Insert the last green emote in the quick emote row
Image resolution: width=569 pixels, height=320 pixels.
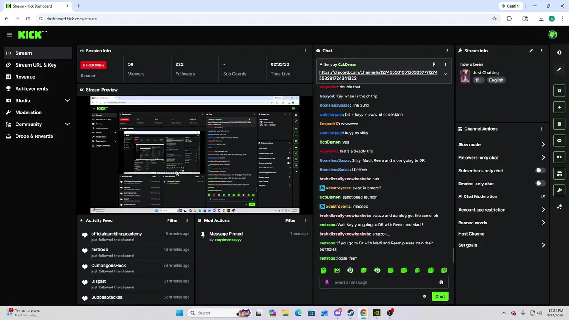(444, 270)
